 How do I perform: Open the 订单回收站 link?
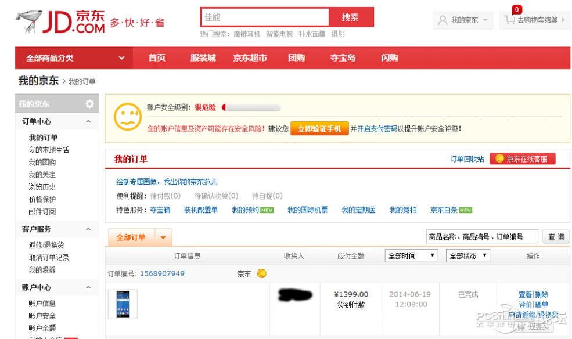pyautogui.click(x=467, y=159)
